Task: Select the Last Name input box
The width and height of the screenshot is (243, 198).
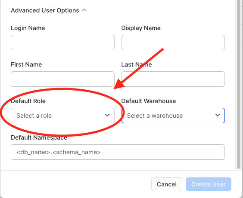Action: (x=173, y=79)
